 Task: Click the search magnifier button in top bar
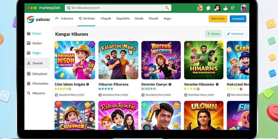pyautogui.click(x=167, y=8)
